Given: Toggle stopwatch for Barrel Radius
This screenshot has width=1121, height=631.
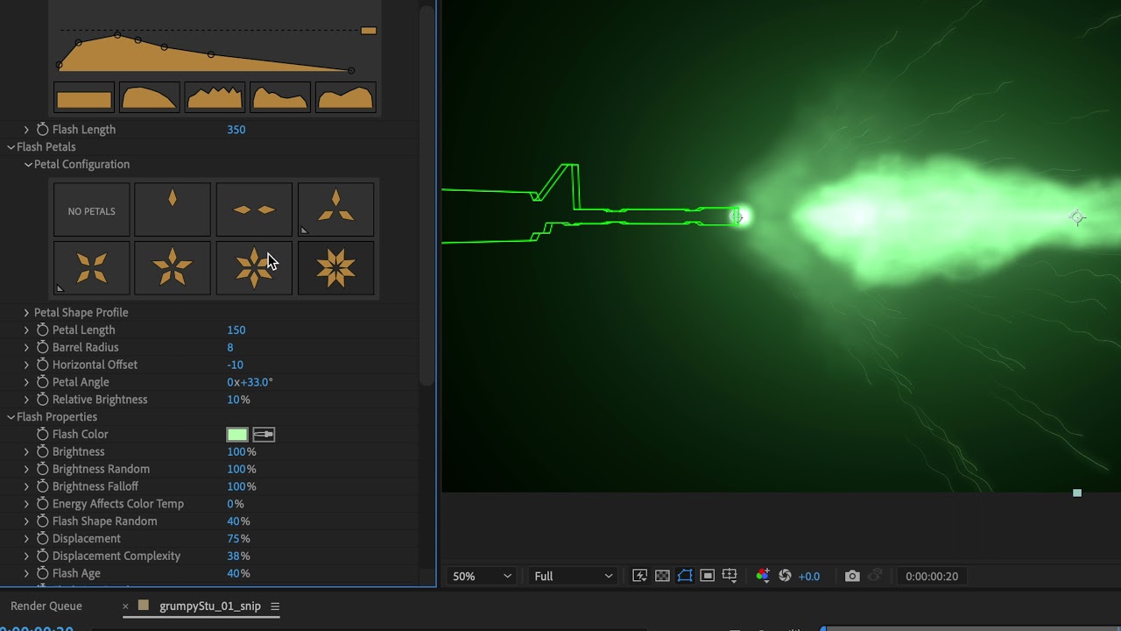Looking at the screenshot, I should 42,347.
